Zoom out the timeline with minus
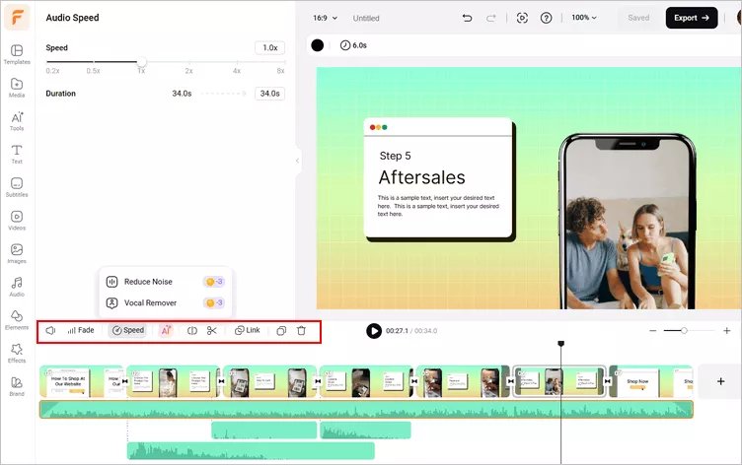 click(653, 331)
